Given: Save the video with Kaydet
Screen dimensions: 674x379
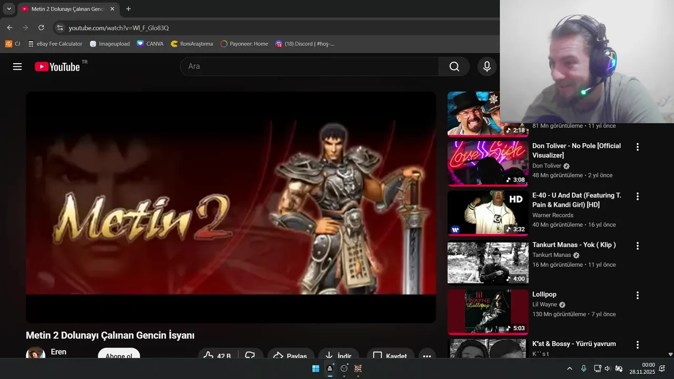Looking at the screenshot, I should [x=390, y=353].
